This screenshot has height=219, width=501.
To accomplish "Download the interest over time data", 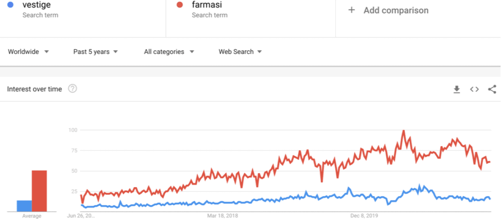I will click(x=457, y=89).
